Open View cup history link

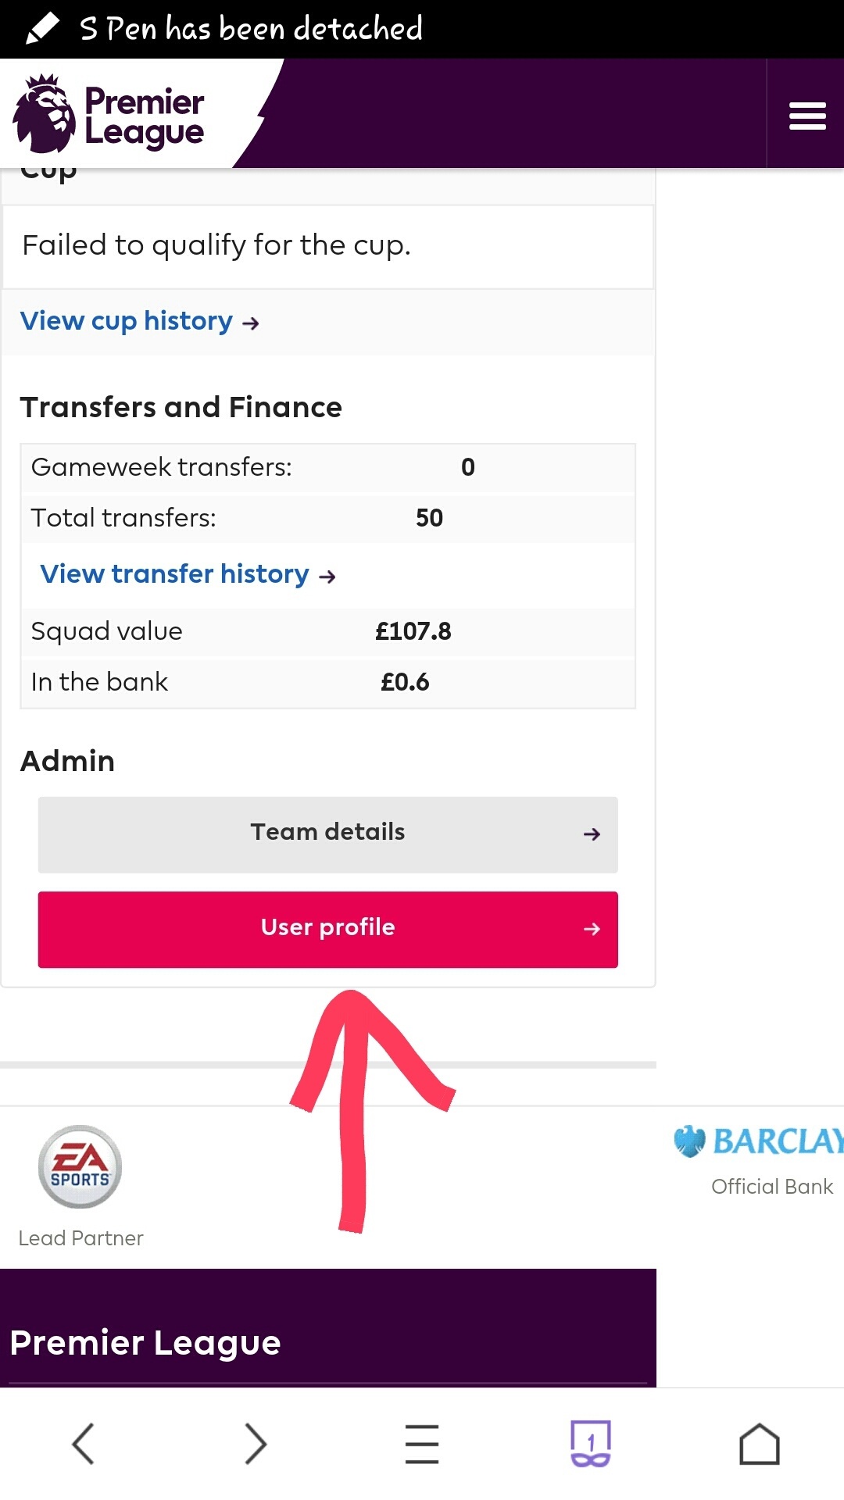tap(127, 321)
